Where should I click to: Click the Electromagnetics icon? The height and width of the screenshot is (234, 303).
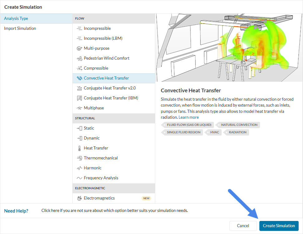(x=79, y=198)
